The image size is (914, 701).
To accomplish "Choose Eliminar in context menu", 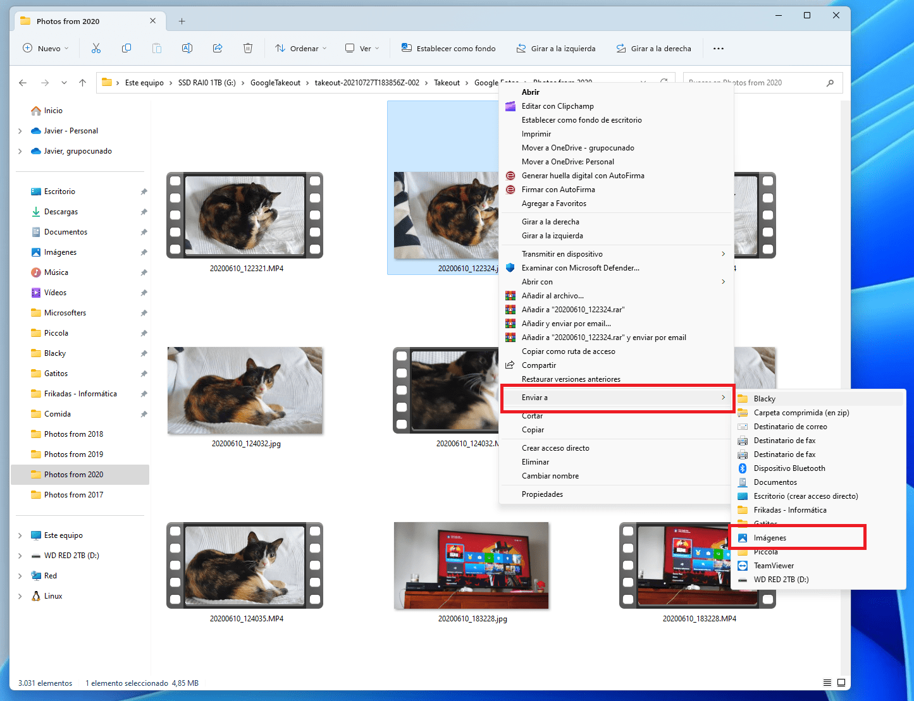I will tap(535, 462).
